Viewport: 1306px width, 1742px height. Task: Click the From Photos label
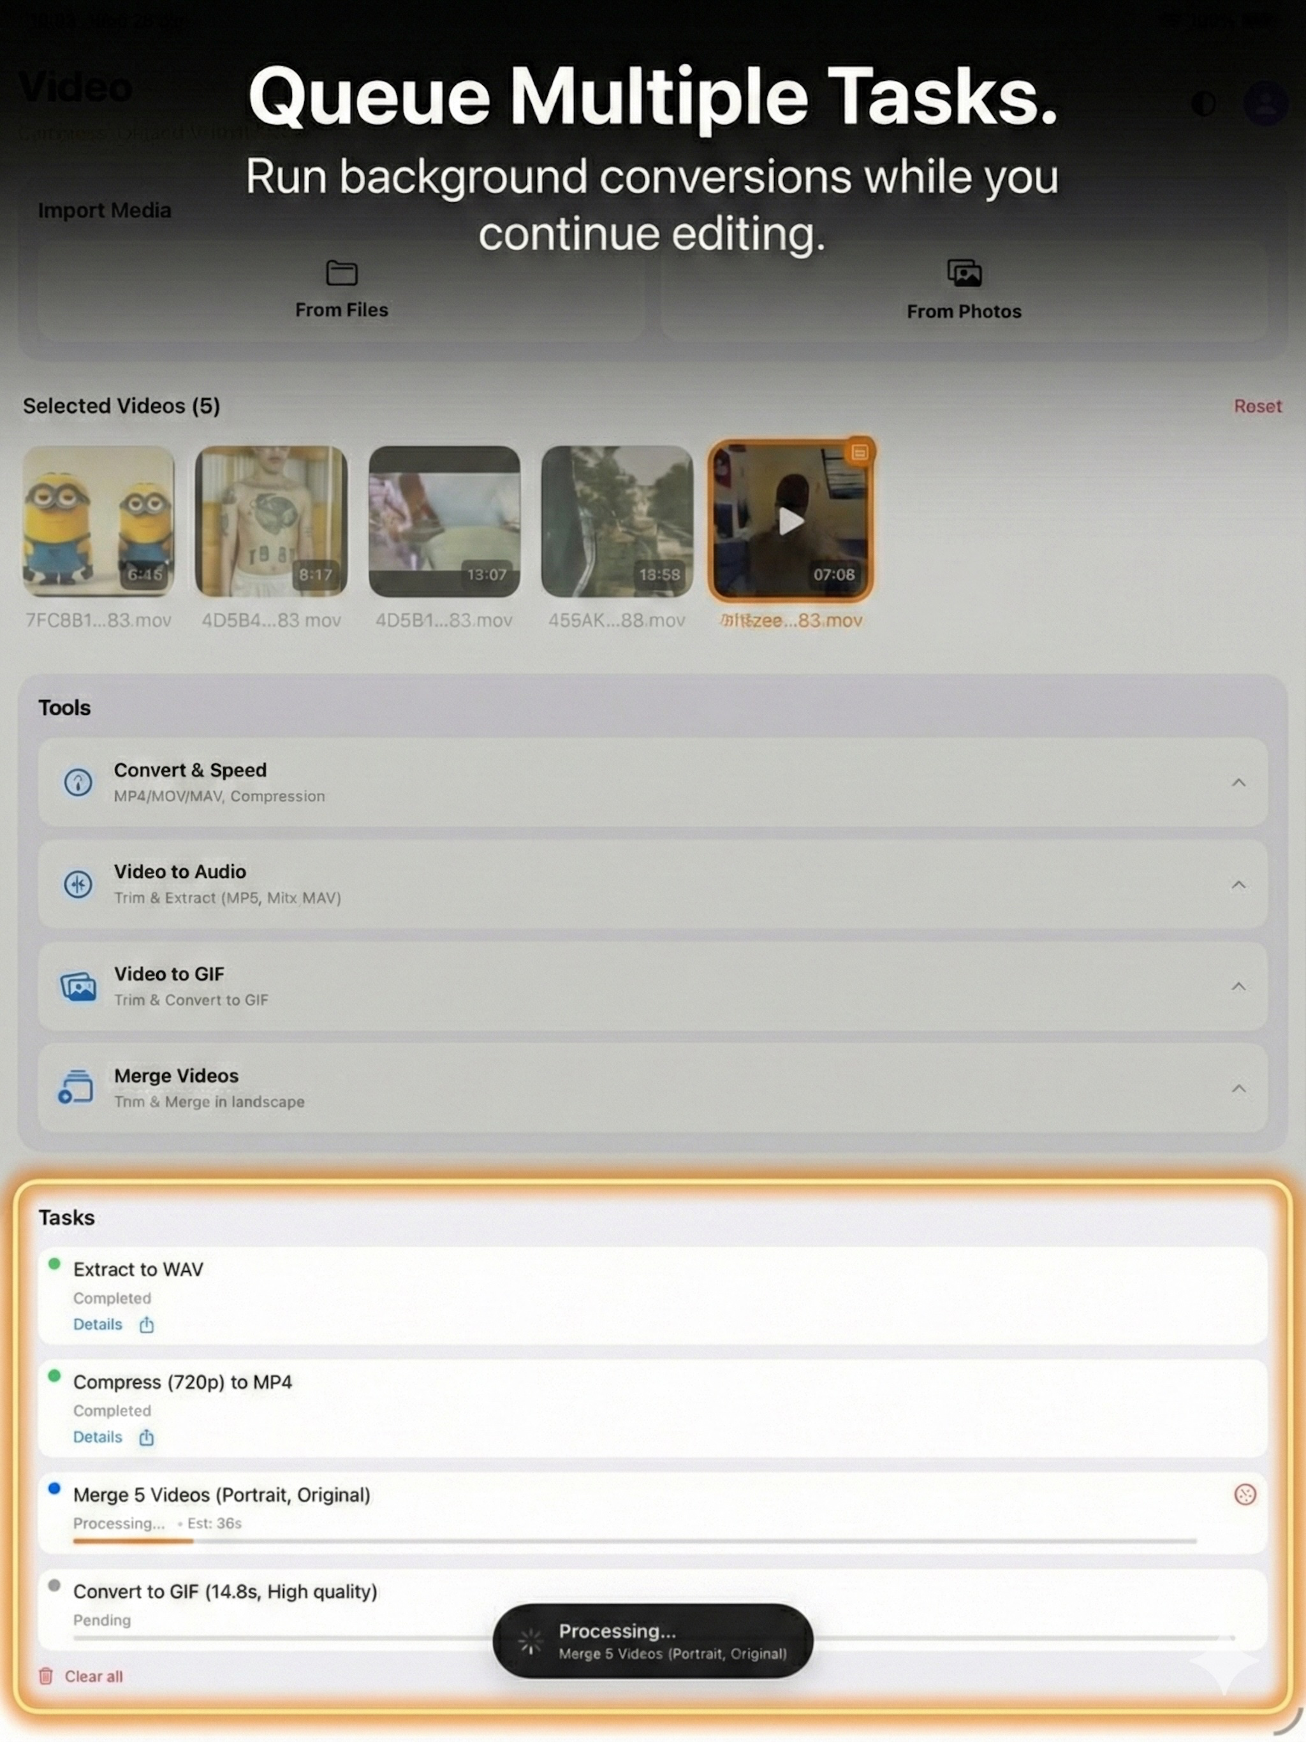tap(964, 311)
